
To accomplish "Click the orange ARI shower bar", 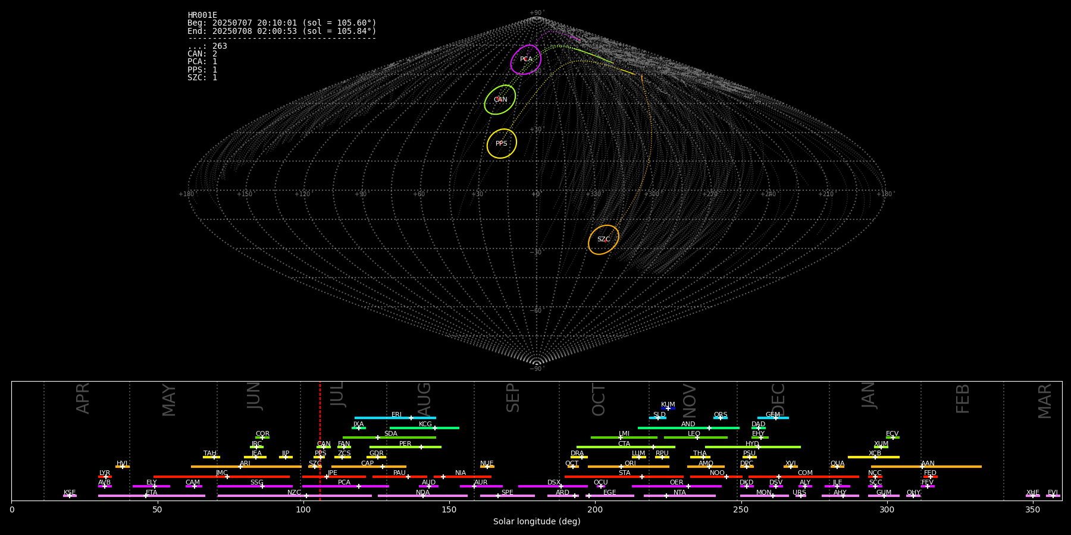I will pos(246,467).
